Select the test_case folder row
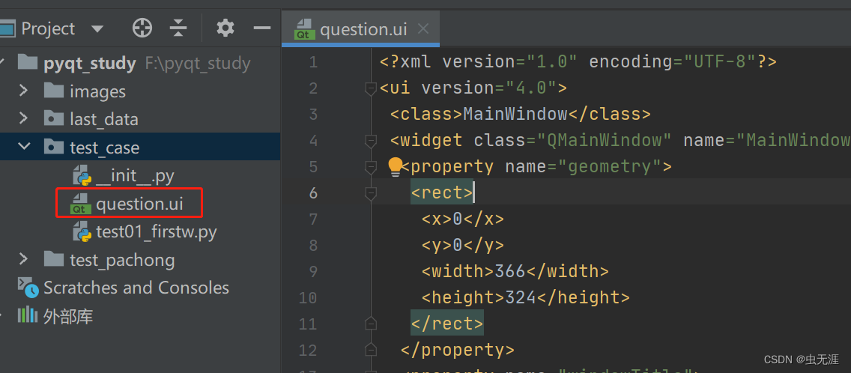This screenshot has height=373, width=851. click(140, 147)
